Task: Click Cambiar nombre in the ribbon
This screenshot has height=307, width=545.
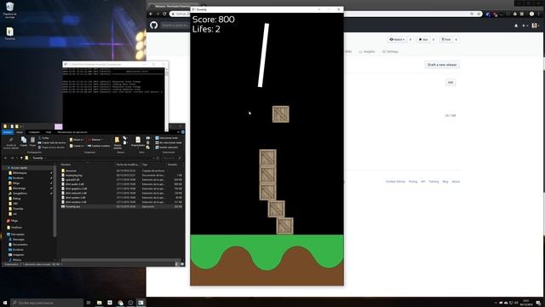Action: pyautogui.click(x=99, y=146)
